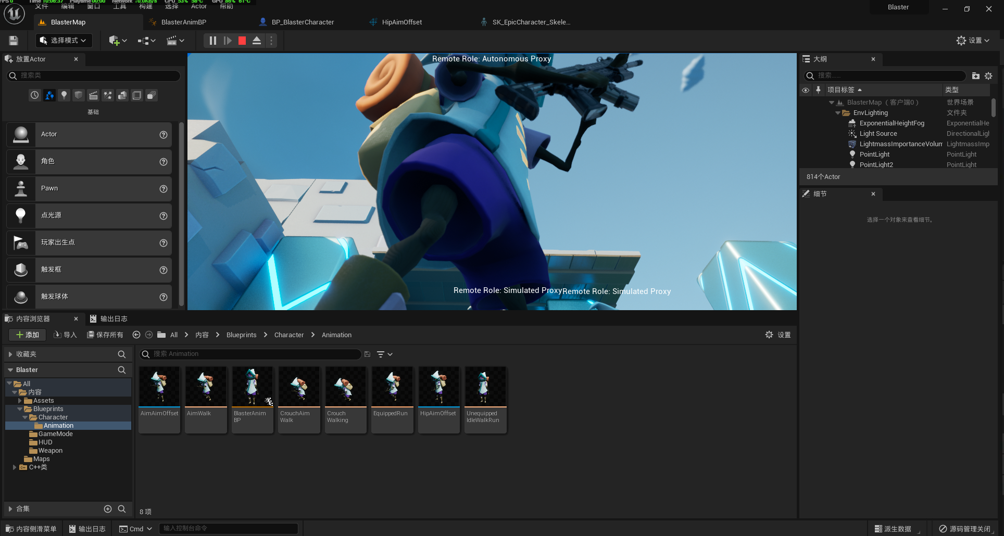Viewport: 1004px width, 536px height.
Task: Save the current level with the floppy icon
Action: point(14,41)
